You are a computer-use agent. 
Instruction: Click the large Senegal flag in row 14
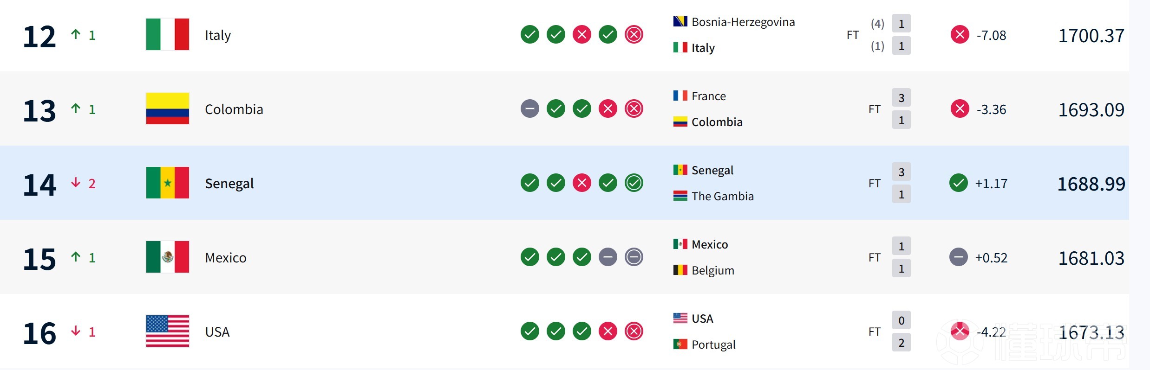click(167, 183)
